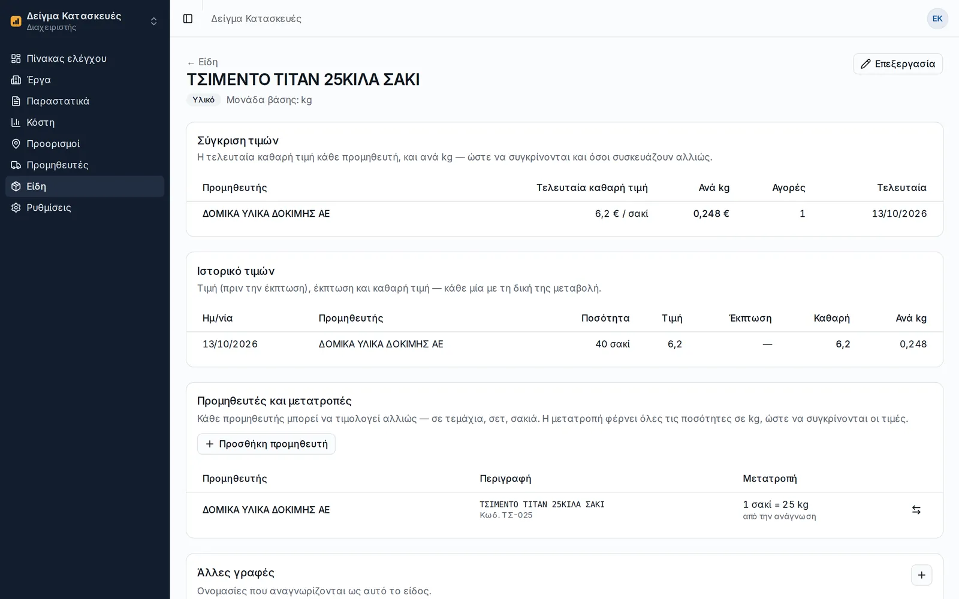Click the 6,2 € / σακί price cell

622,214
